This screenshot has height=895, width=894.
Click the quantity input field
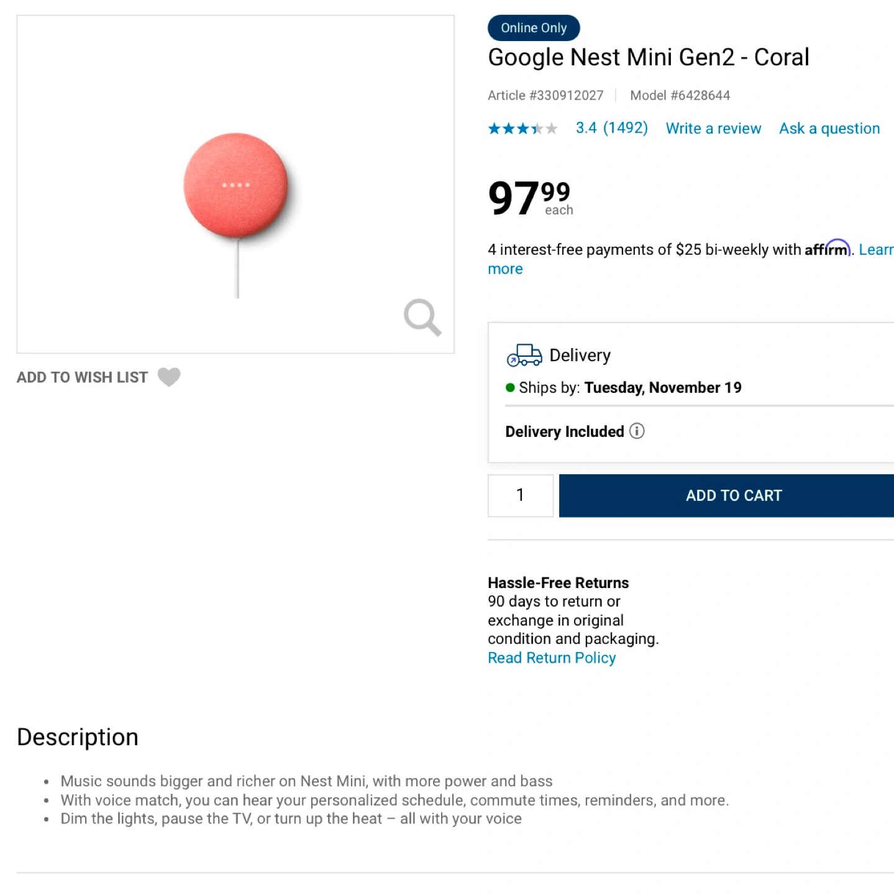tap(521, 495)
